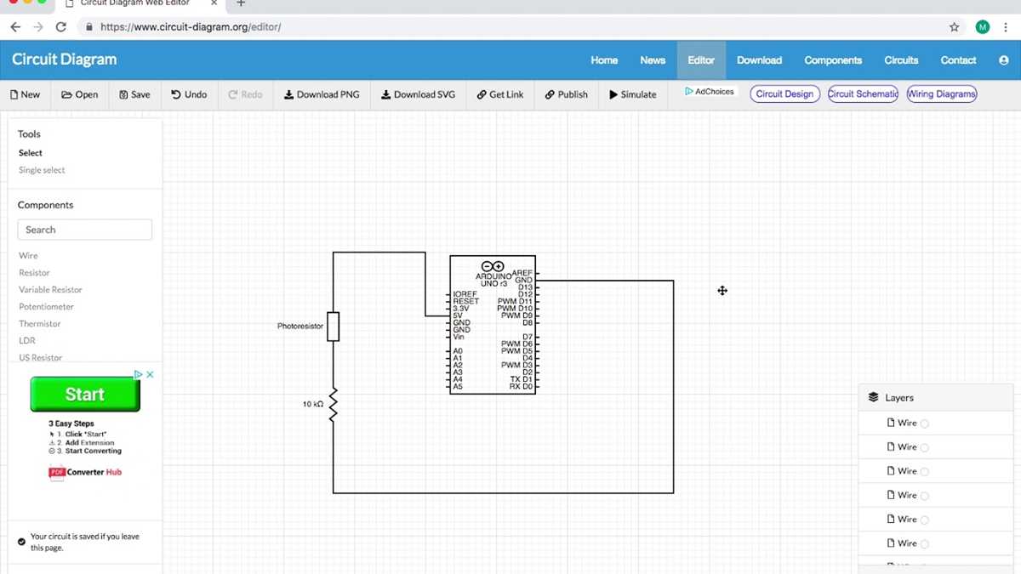Pick the Variable Resistor component
The width and height of the screenshot is (1021, 574).
(x=50, y=289)
